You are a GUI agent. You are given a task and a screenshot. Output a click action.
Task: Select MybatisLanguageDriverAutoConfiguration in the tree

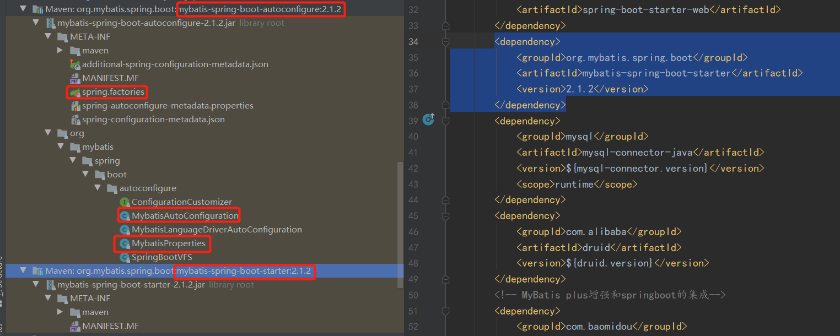click(217, 230)
